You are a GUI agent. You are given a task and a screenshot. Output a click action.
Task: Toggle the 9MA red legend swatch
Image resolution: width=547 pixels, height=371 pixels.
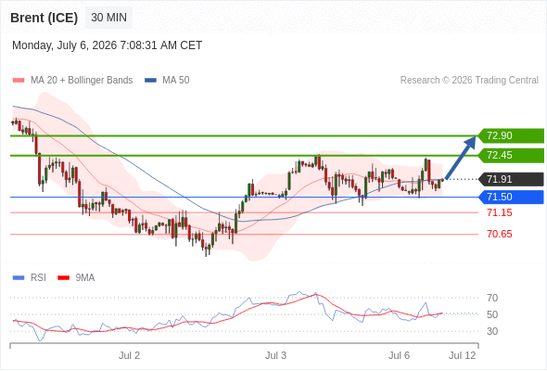63,278
